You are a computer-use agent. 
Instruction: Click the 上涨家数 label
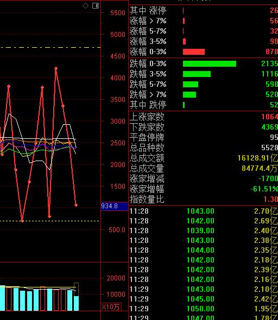(147, 117)
